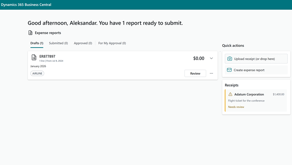292x165 pixels.
Task: Click Dynamics 365 Business Central title
Action: (26, 4)
